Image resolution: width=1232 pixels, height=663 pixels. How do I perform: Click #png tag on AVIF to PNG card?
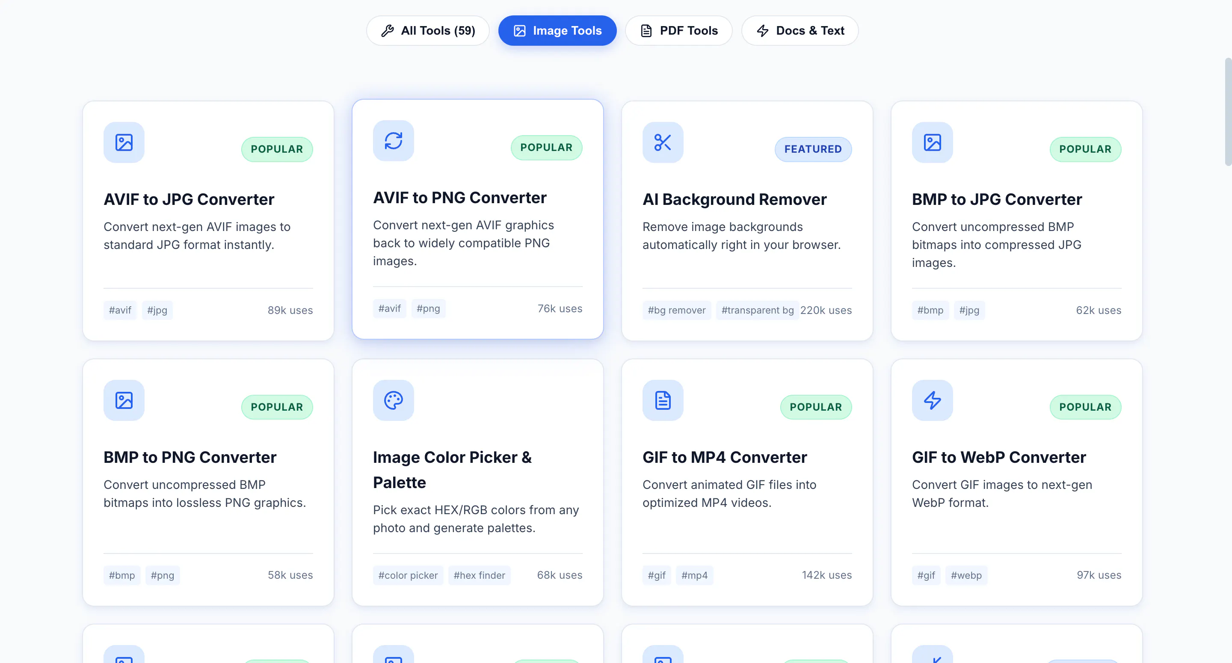(x=428, y=308)
